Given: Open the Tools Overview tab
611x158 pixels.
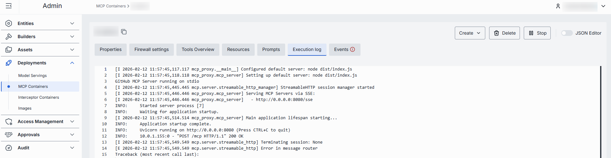Looking at the screenshot, I should pos(198,49).
